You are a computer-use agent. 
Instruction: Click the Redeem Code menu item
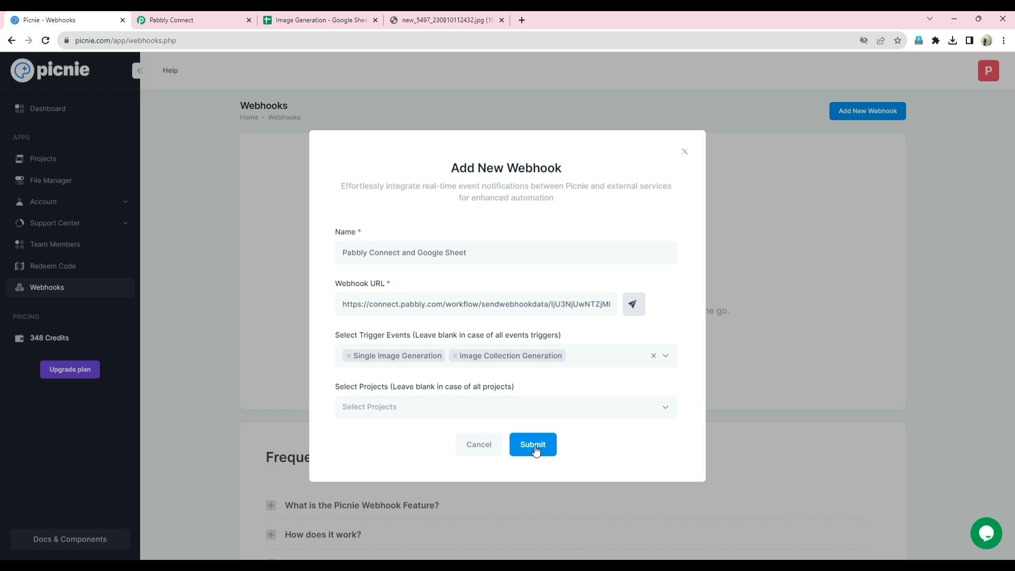(x=53, y=265)
